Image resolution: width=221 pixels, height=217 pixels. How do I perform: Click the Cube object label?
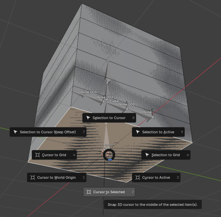coord(114,101)
